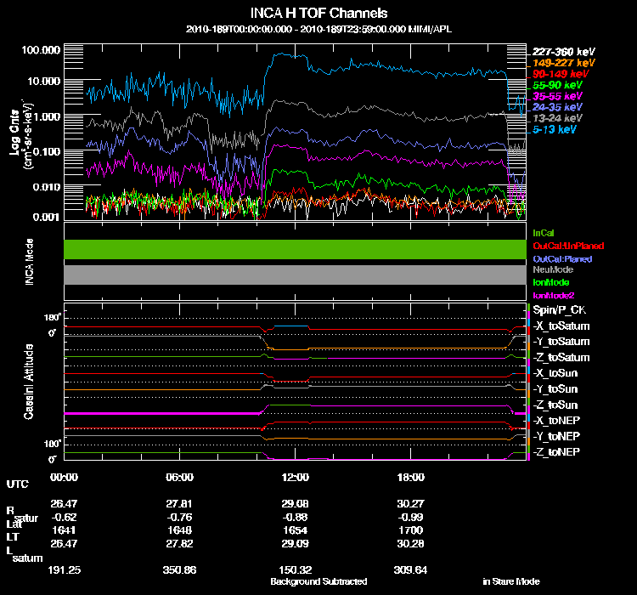Click the 227-360 keV legend label
This screenshot has width=637, height=595.
(563, 52)
